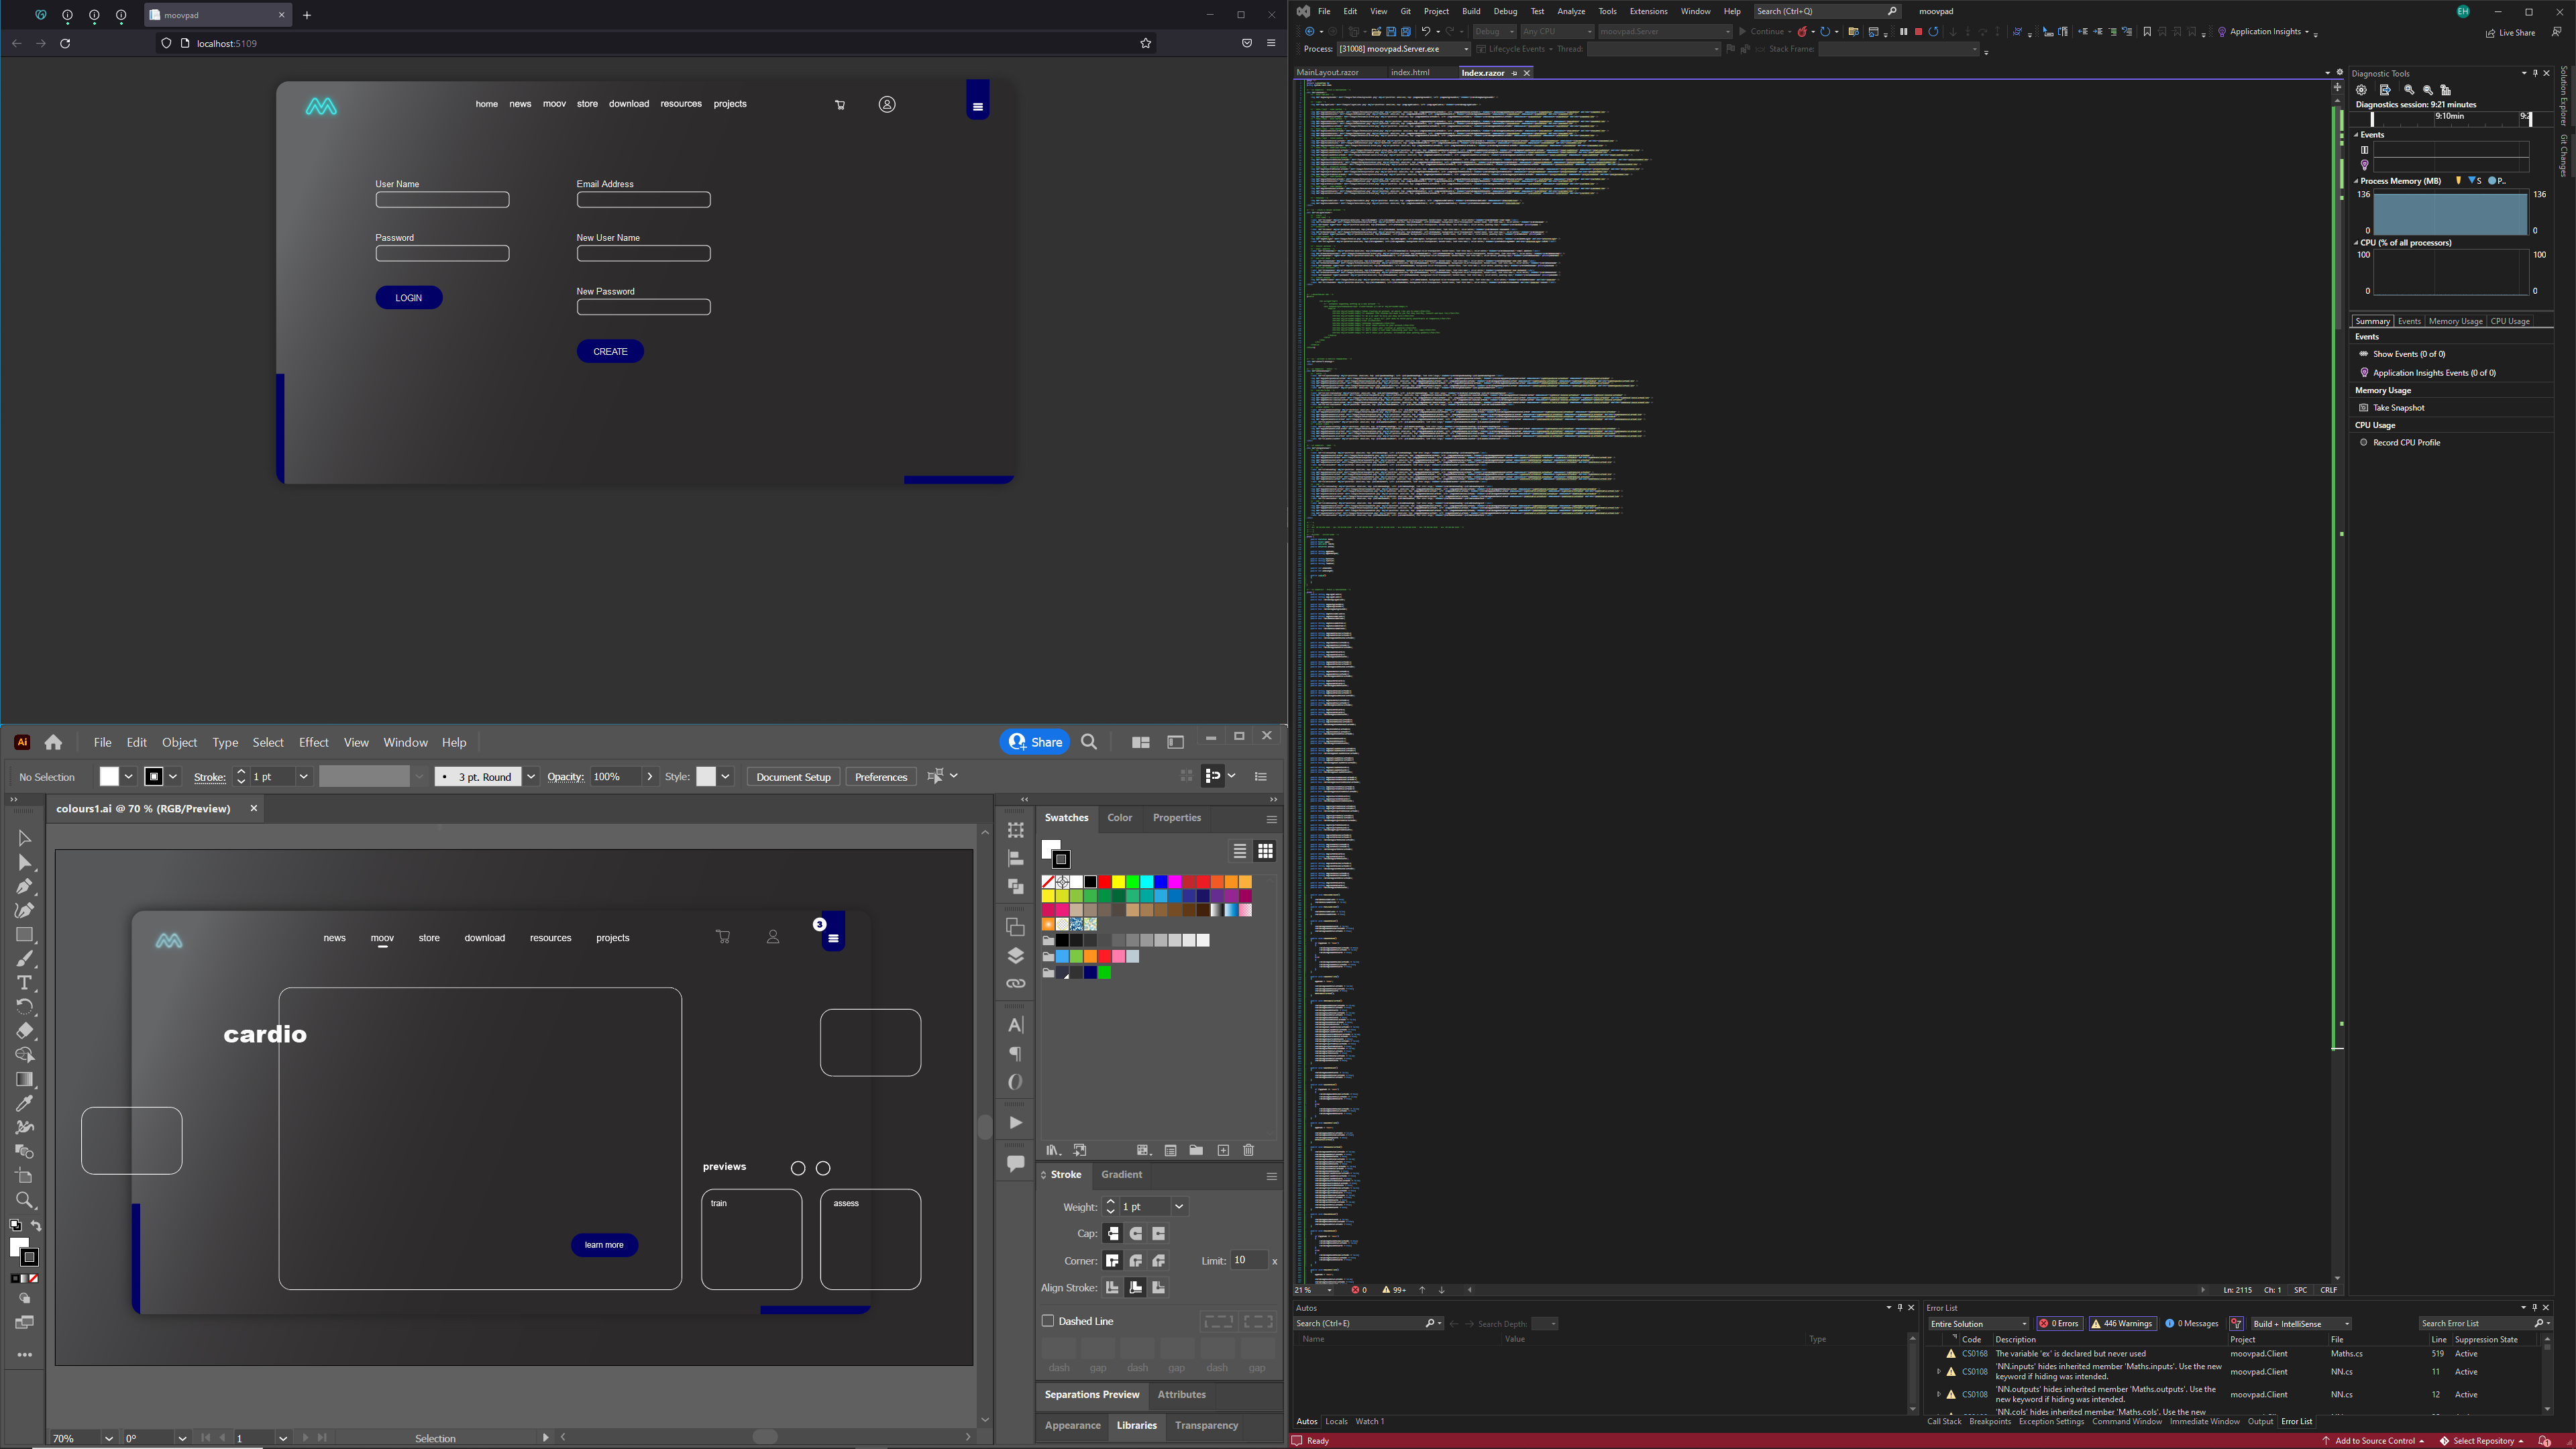Select the Rectangle tool in Illustrator

(25, 934)
